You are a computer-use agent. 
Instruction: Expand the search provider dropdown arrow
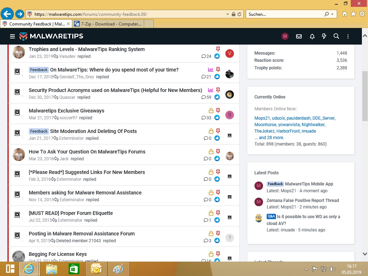pyautogui.click(x=332, y=14)
